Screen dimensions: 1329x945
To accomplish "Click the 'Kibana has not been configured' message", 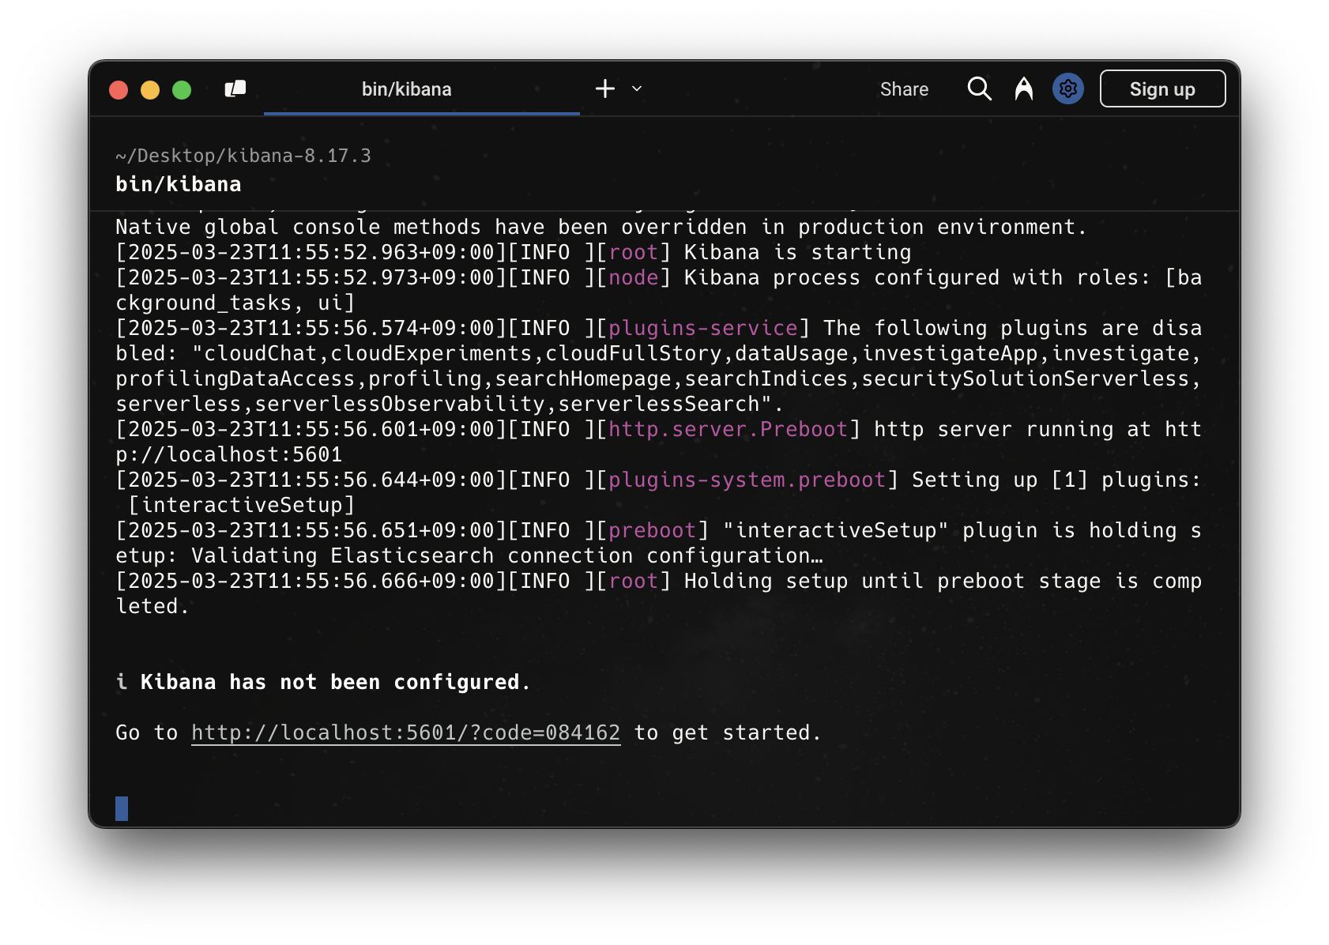I will pos(335,682).
